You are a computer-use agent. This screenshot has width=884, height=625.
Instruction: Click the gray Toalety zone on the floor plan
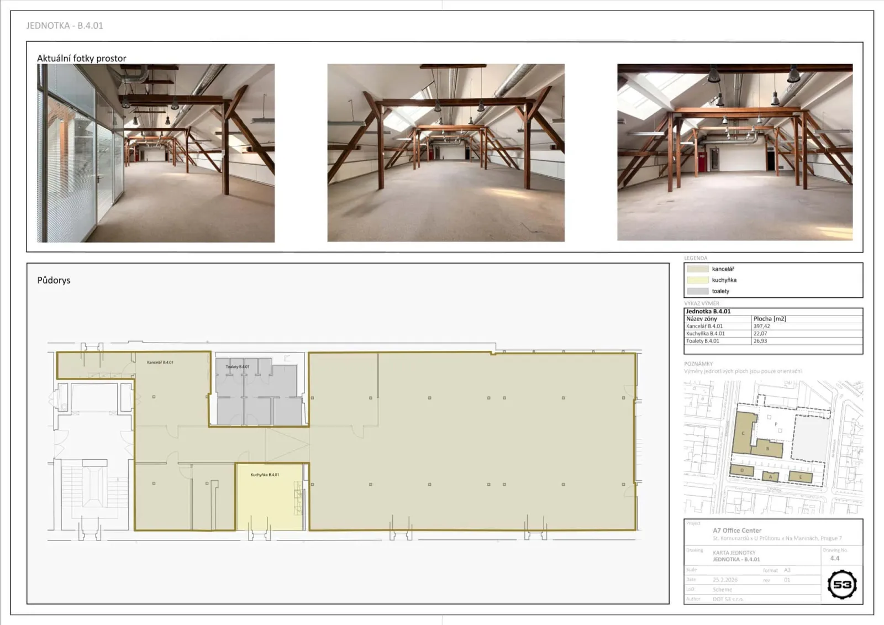(259, 392)
